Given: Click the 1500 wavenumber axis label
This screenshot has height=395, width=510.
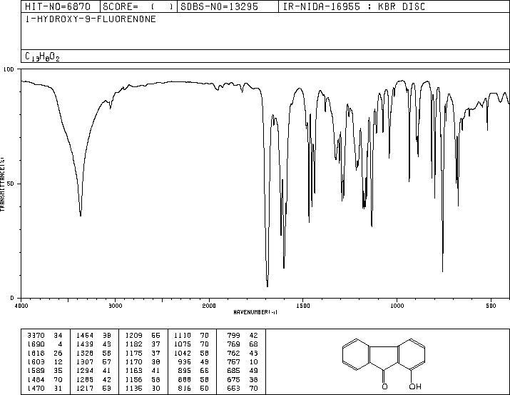Looking at the screenshot, I should [x=303, y=306].
